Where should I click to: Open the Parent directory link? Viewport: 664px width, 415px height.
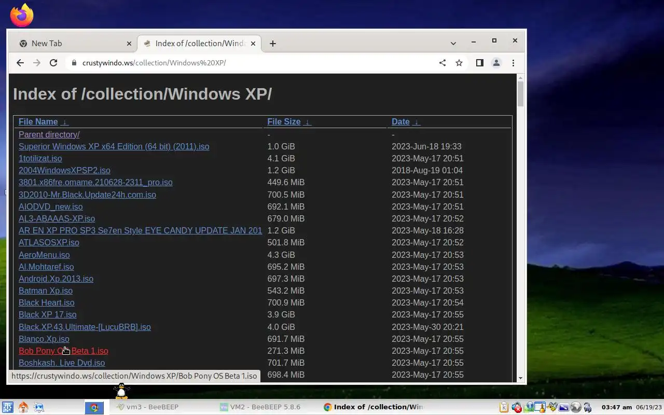point(49,135)
